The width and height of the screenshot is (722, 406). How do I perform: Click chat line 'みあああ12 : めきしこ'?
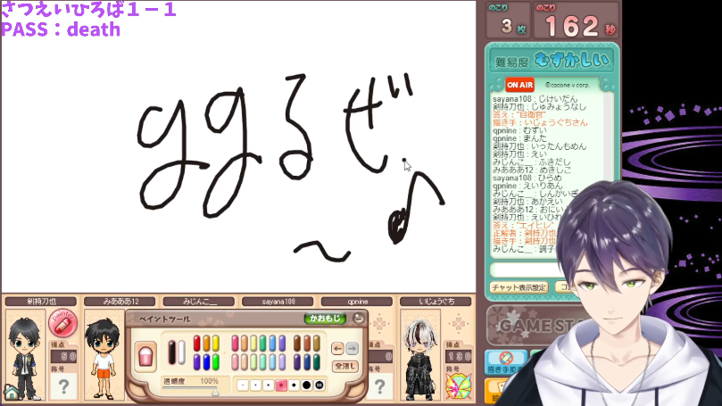532,170
